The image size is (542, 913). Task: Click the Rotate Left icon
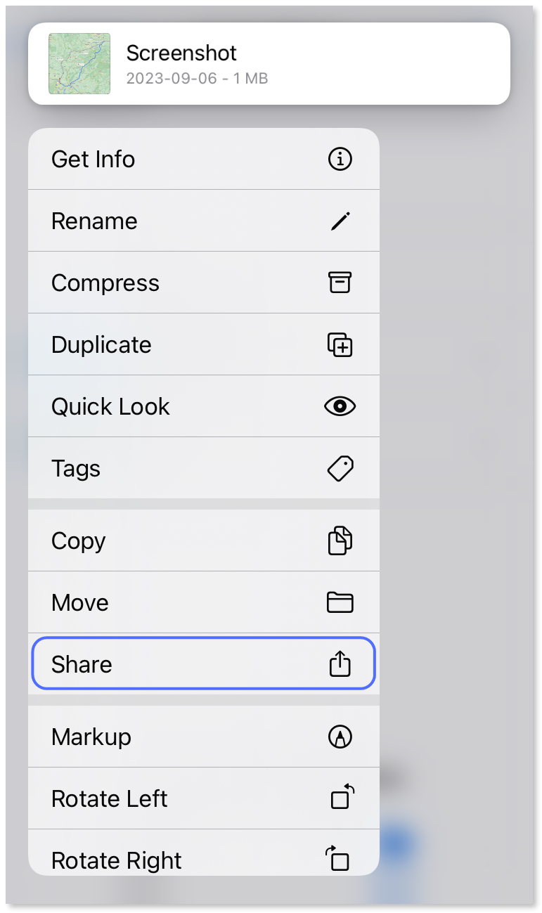click(x=340, y=798)
